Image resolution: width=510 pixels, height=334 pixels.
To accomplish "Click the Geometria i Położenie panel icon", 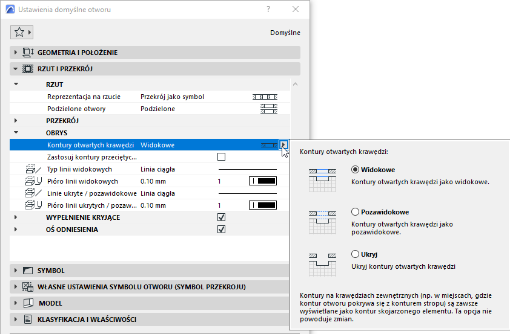I will click(x=28, y=52).
